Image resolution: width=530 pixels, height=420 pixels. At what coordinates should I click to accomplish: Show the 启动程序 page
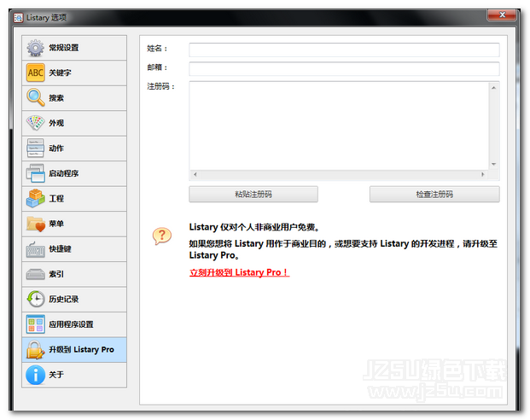[74, 173]
